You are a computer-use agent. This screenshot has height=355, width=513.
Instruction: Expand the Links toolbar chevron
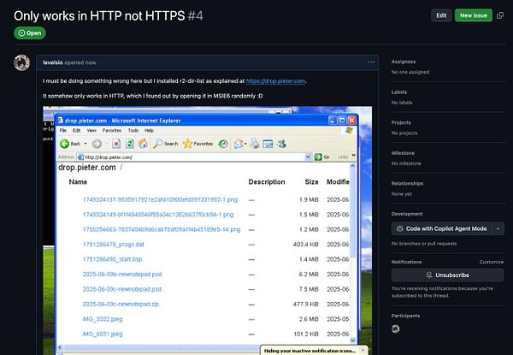[x=353, y=156]
